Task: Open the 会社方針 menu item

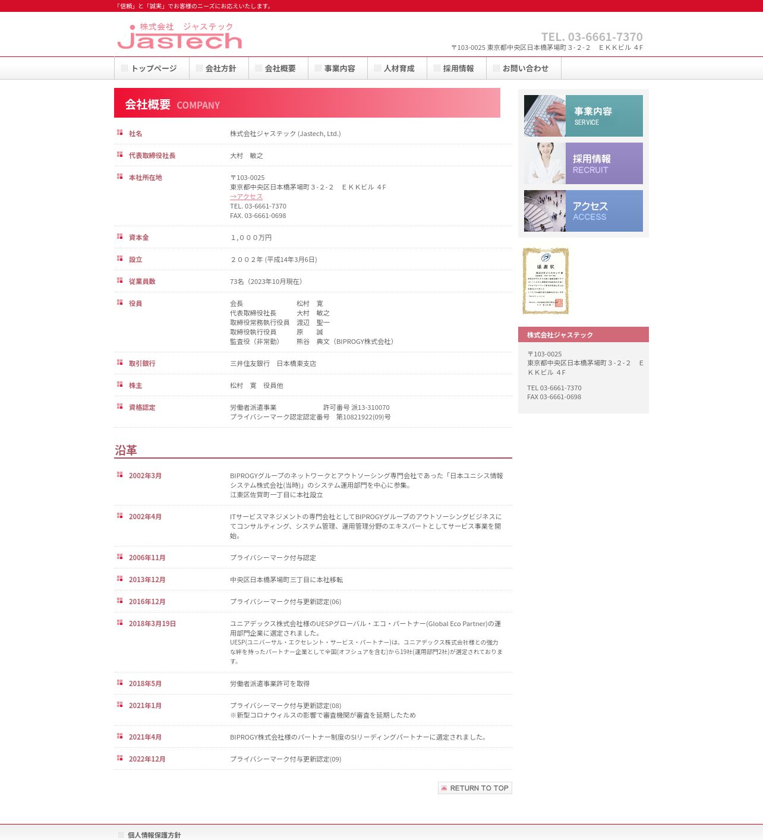Action: click(219, 68)
